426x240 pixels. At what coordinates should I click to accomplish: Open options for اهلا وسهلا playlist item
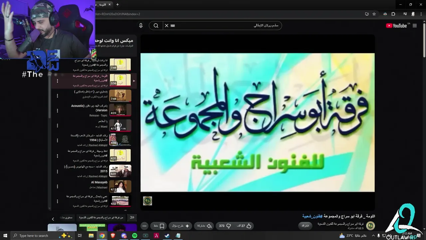[57, 156]
